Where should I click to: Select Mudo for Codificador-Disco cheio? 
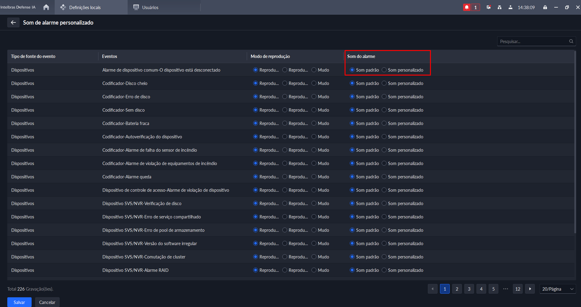click(314, 83)
